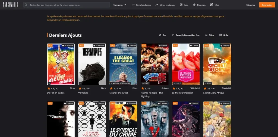278x137 pixels.
Task: Open De l'or en barres poster
Action: 61,64
